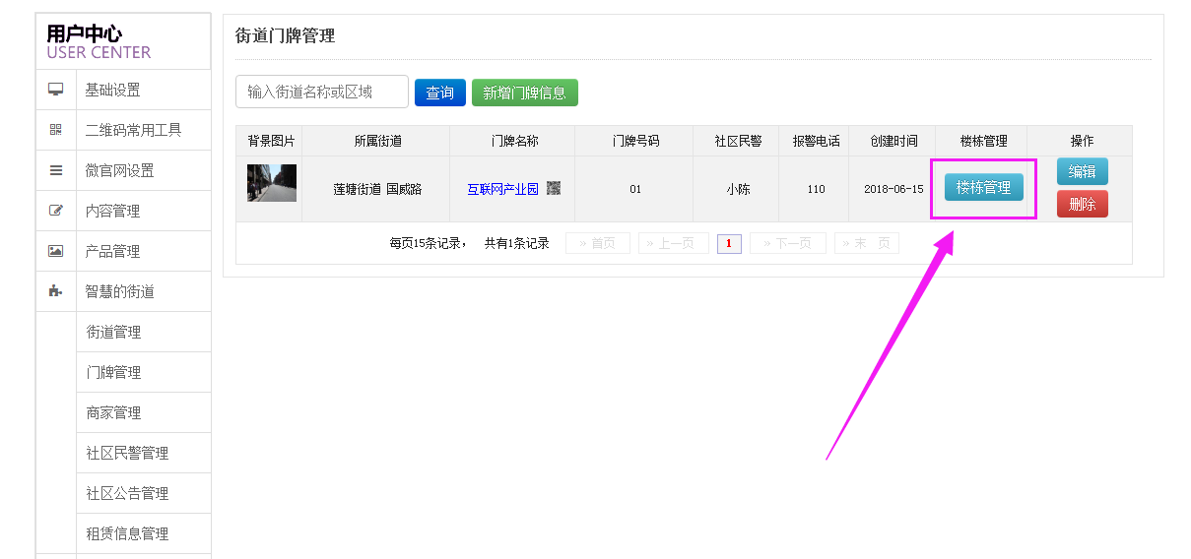Click the monitor icon beside 基础设置
The width and height of the screenshot is (1191, 559).
[x=56, y=90]
